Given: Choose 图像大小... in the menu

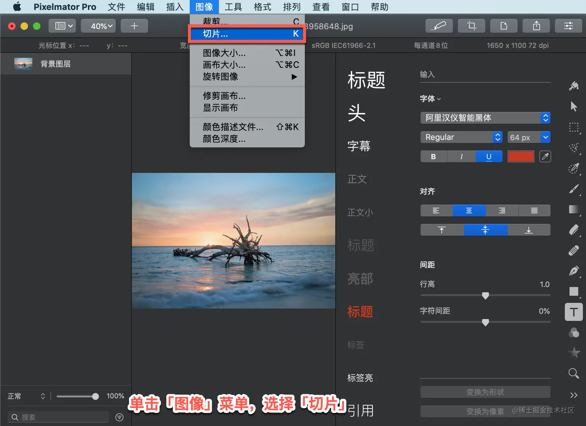Looking at the screenshot, I should [x=247, y=53].
